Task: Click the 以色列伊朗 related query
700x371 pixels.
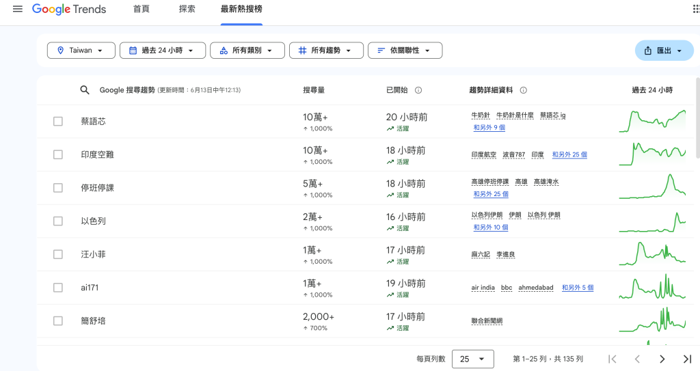Action: (x=487, y=215)
